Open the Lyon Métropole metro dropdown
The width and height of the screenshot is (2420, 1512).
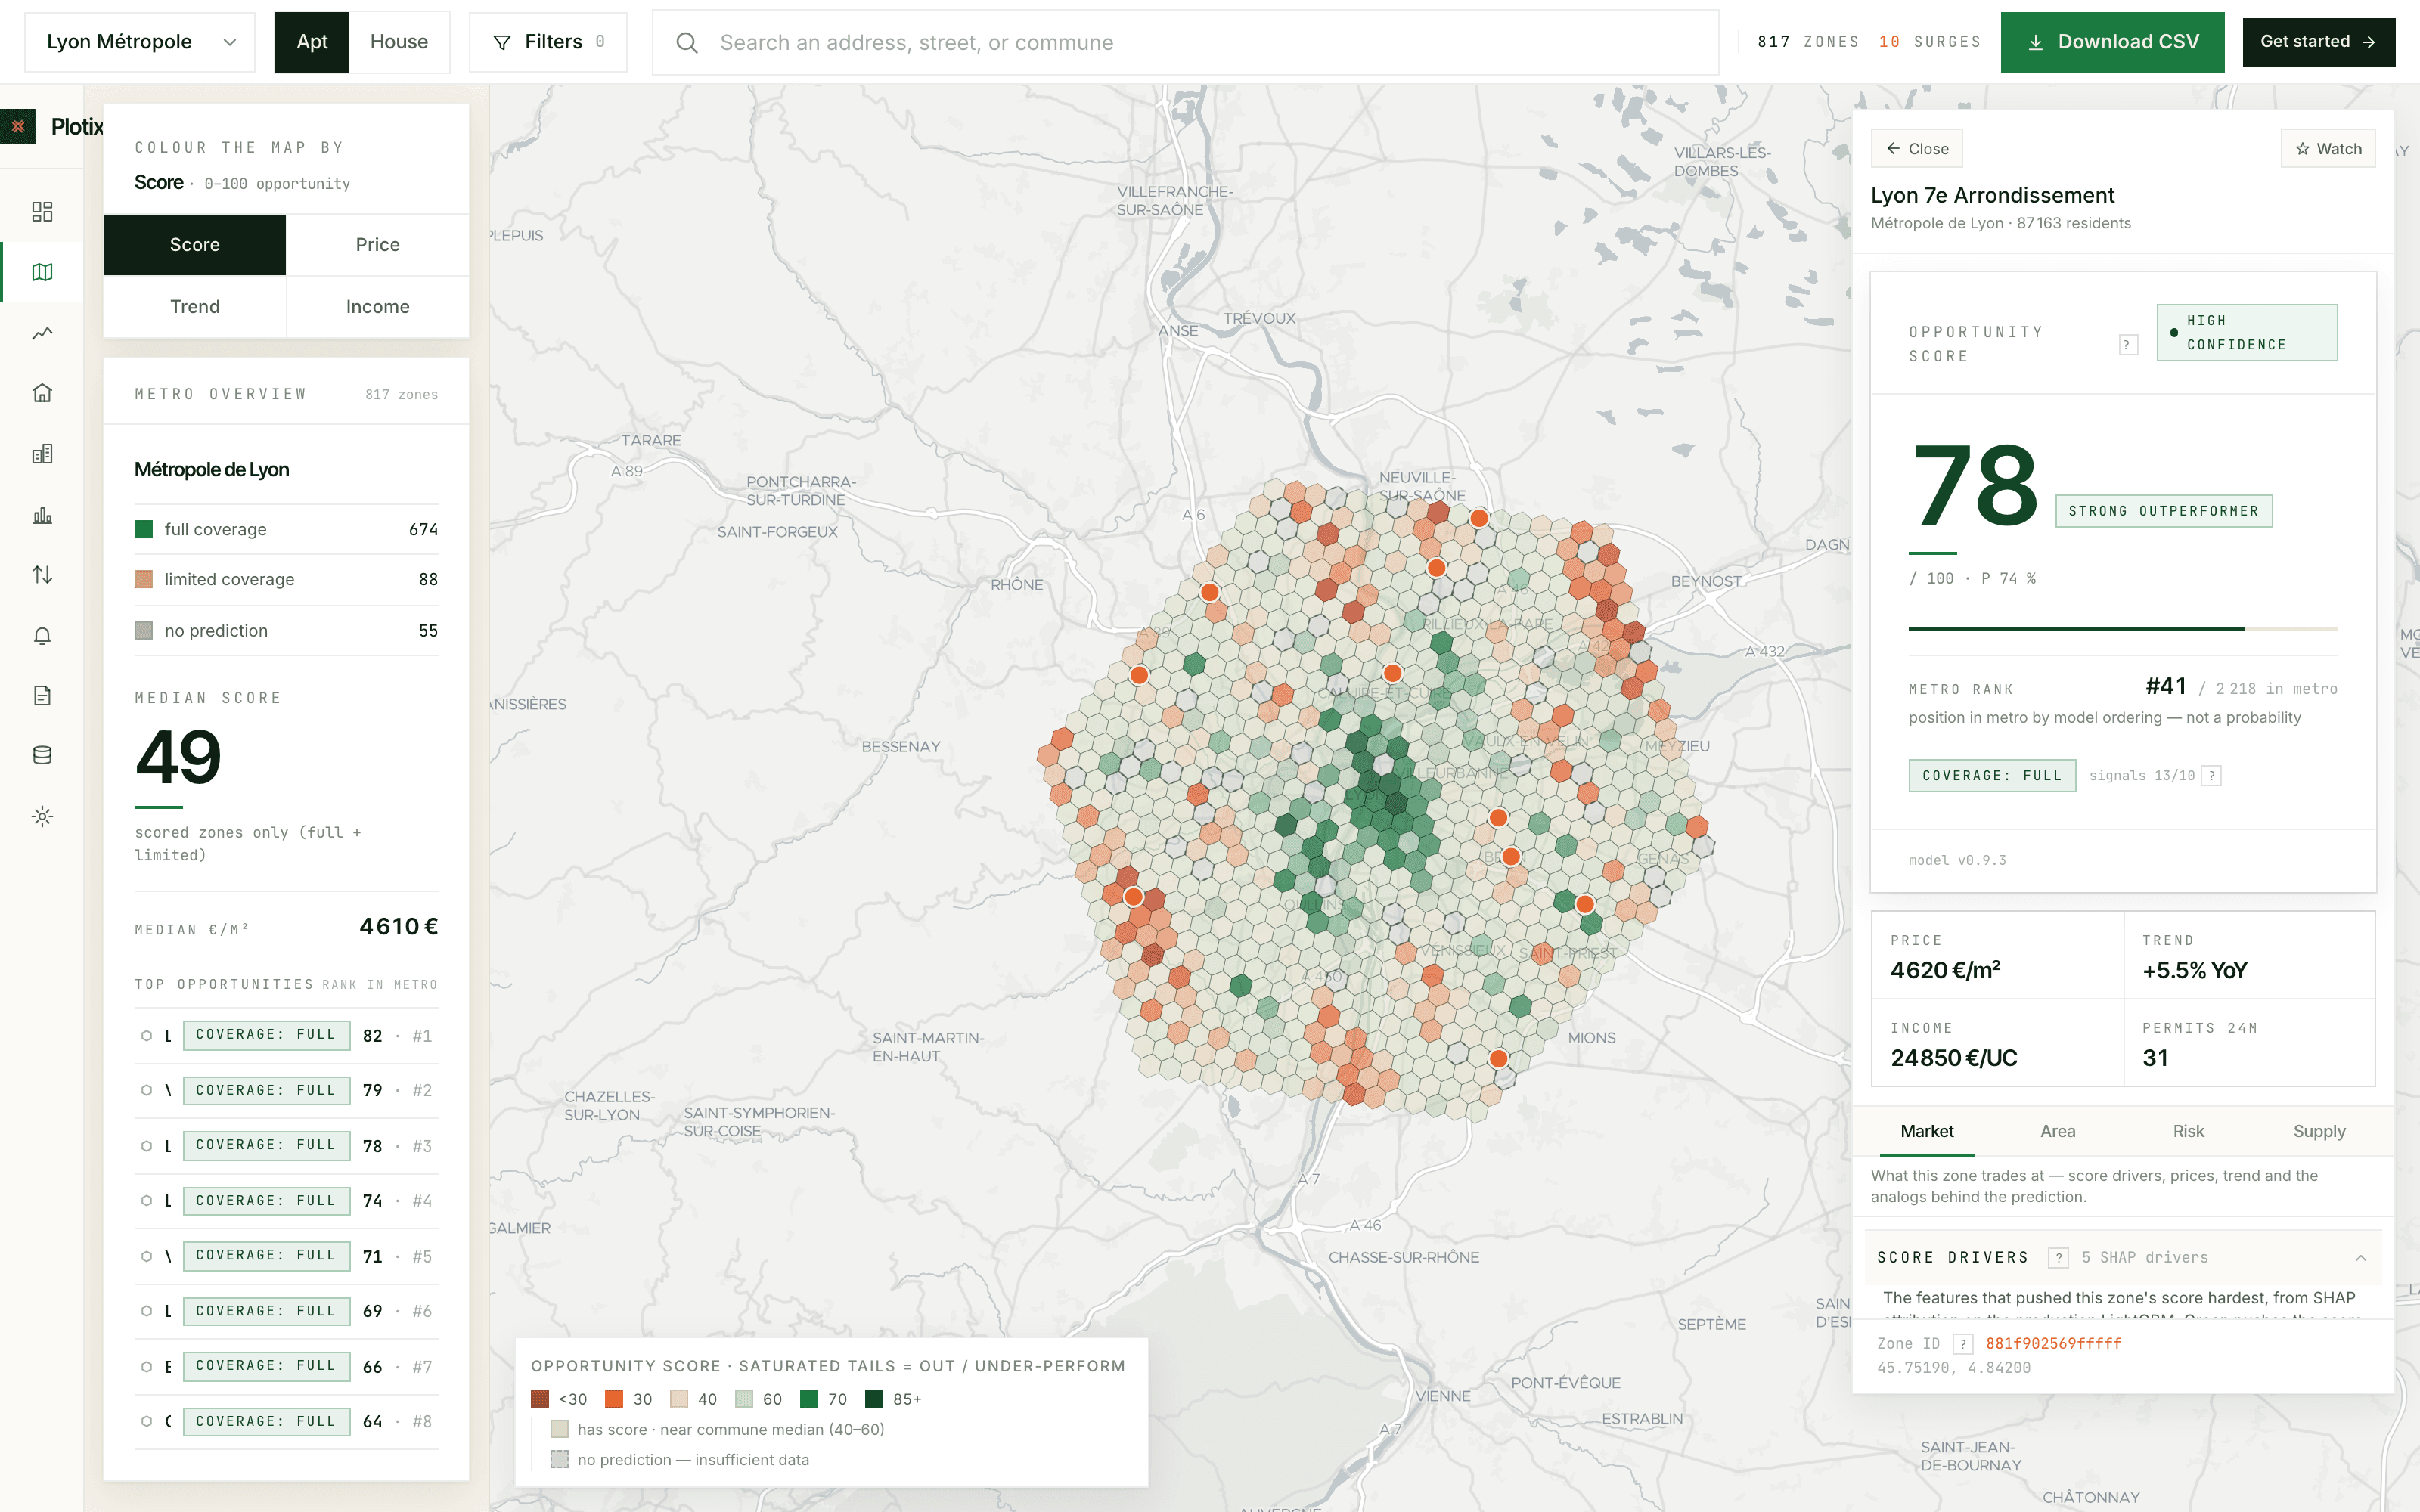tap(140, 42)
